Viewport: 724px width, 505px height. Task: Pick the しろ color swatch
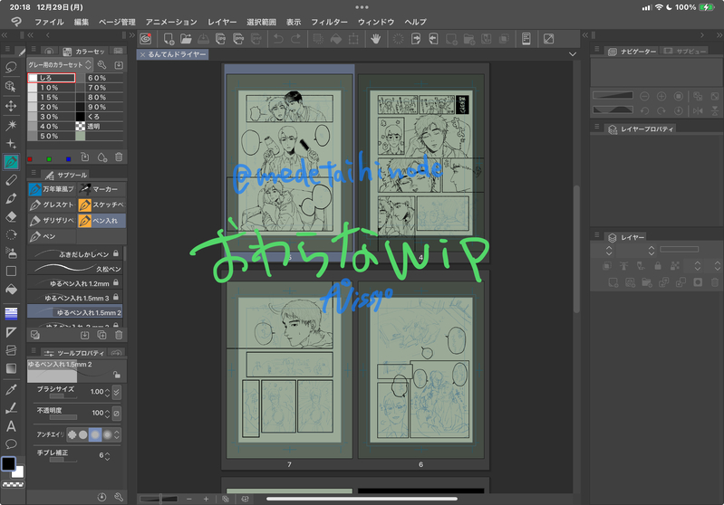coord(52,78)
